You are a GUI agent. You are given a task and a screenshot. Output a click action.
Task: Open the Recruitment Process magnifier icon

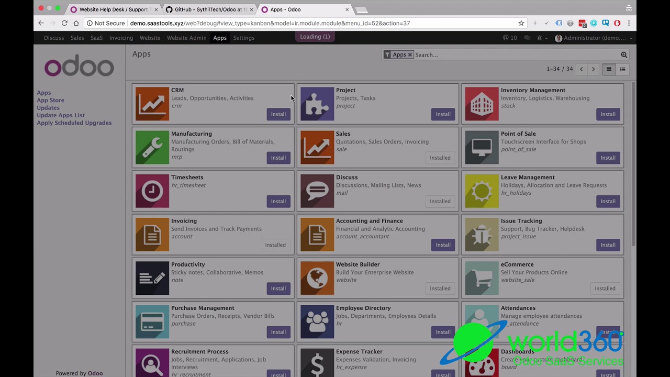click(x=152, y=362)
